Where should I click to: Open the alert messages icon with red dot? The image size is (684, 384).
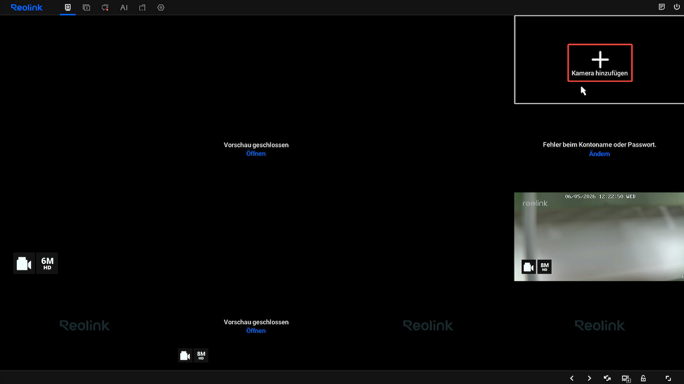pyautogui.click(x=105, y=8)
